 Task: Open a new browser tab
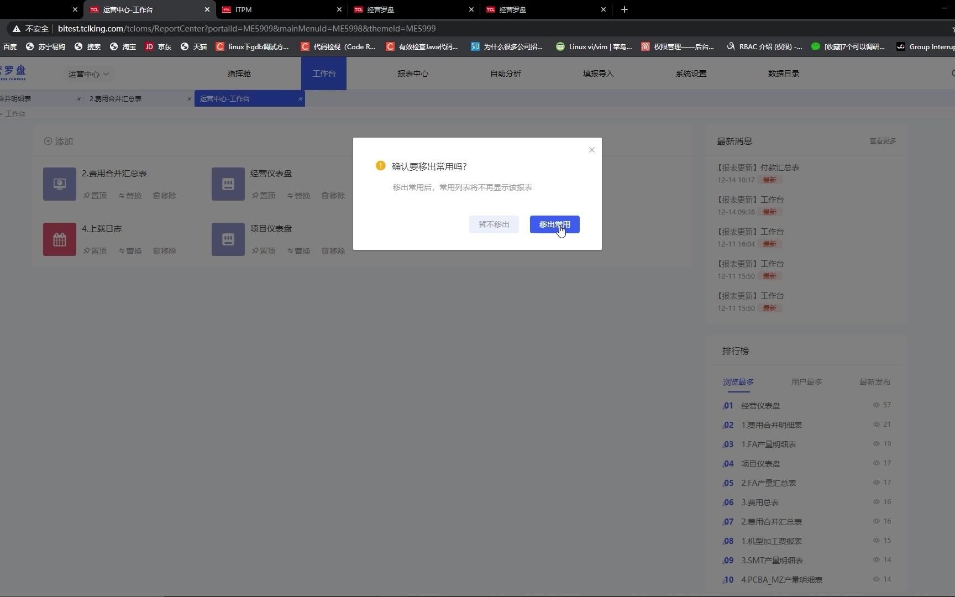tap(624, 9)
